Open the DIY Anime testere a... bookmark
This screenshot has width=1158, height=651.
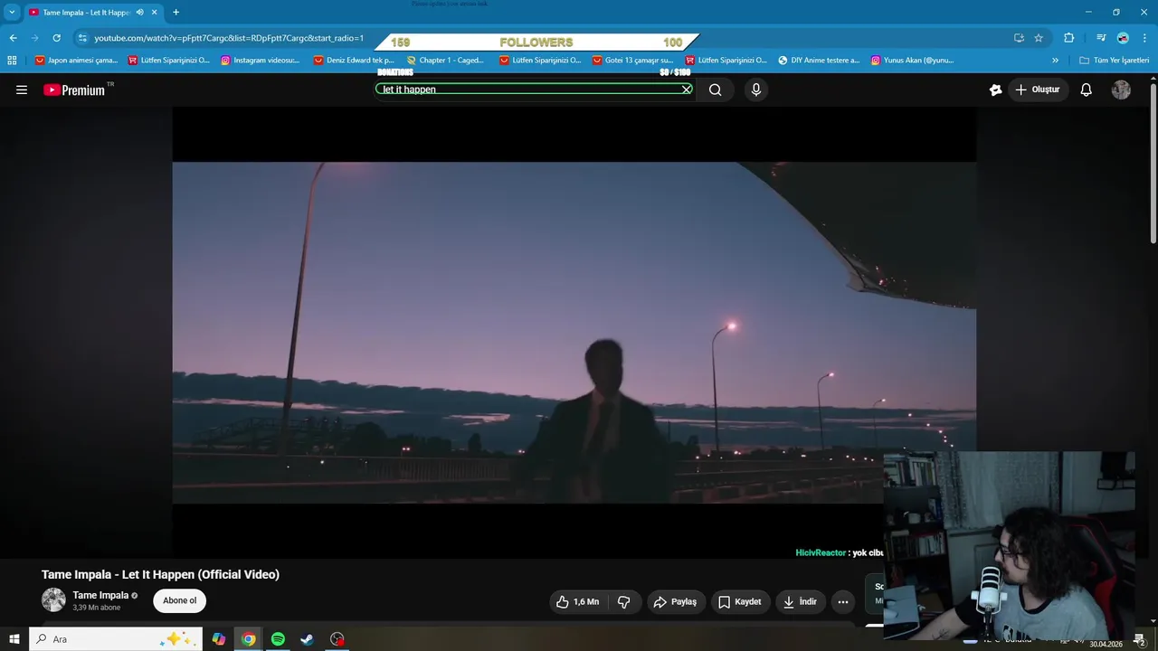pos(819,61)
